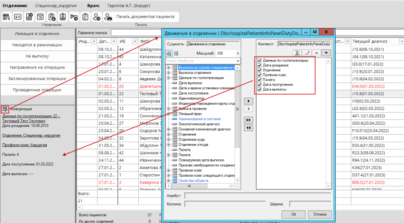
Task: Uncheck Дата выписки checkbox in context list
Action: pyautogui.click(x=259, y=89)
